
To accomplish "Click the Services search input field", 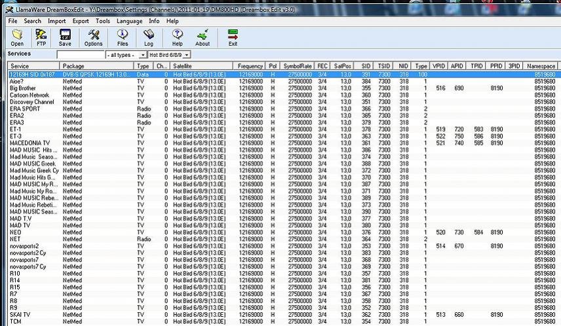I will (x=81, y=55).
